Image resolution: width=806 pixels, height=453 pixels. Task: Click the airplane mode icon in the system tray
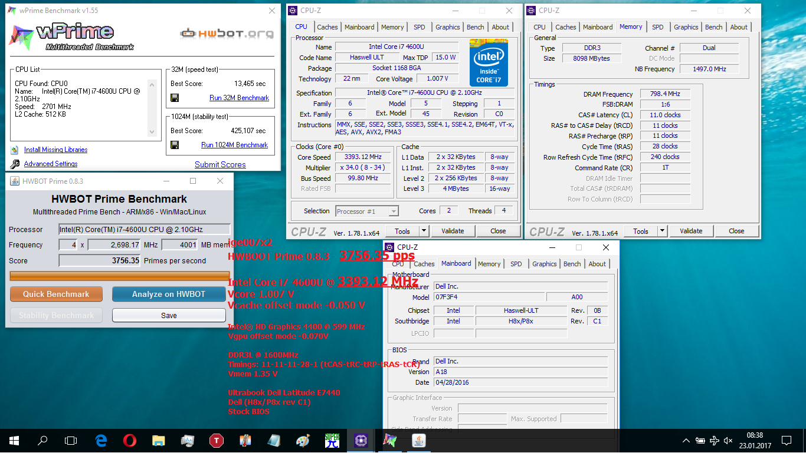(x=715, y=440)
